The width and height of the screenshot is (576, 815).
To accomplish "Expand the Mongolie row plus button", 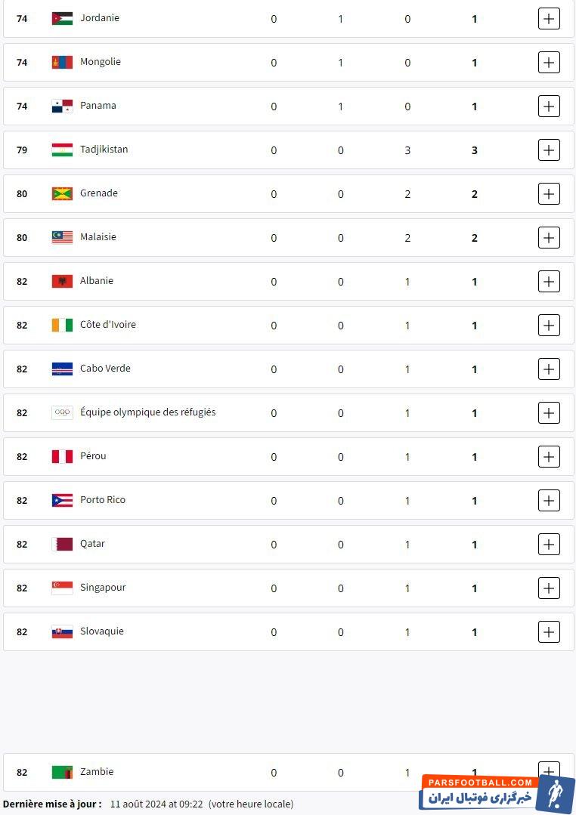I will (549, 62).
